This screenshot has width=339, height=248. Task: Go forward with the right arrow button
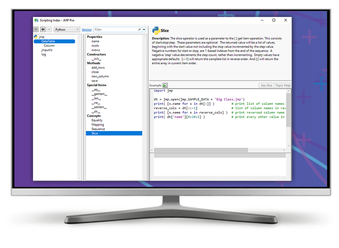point(49,29)
